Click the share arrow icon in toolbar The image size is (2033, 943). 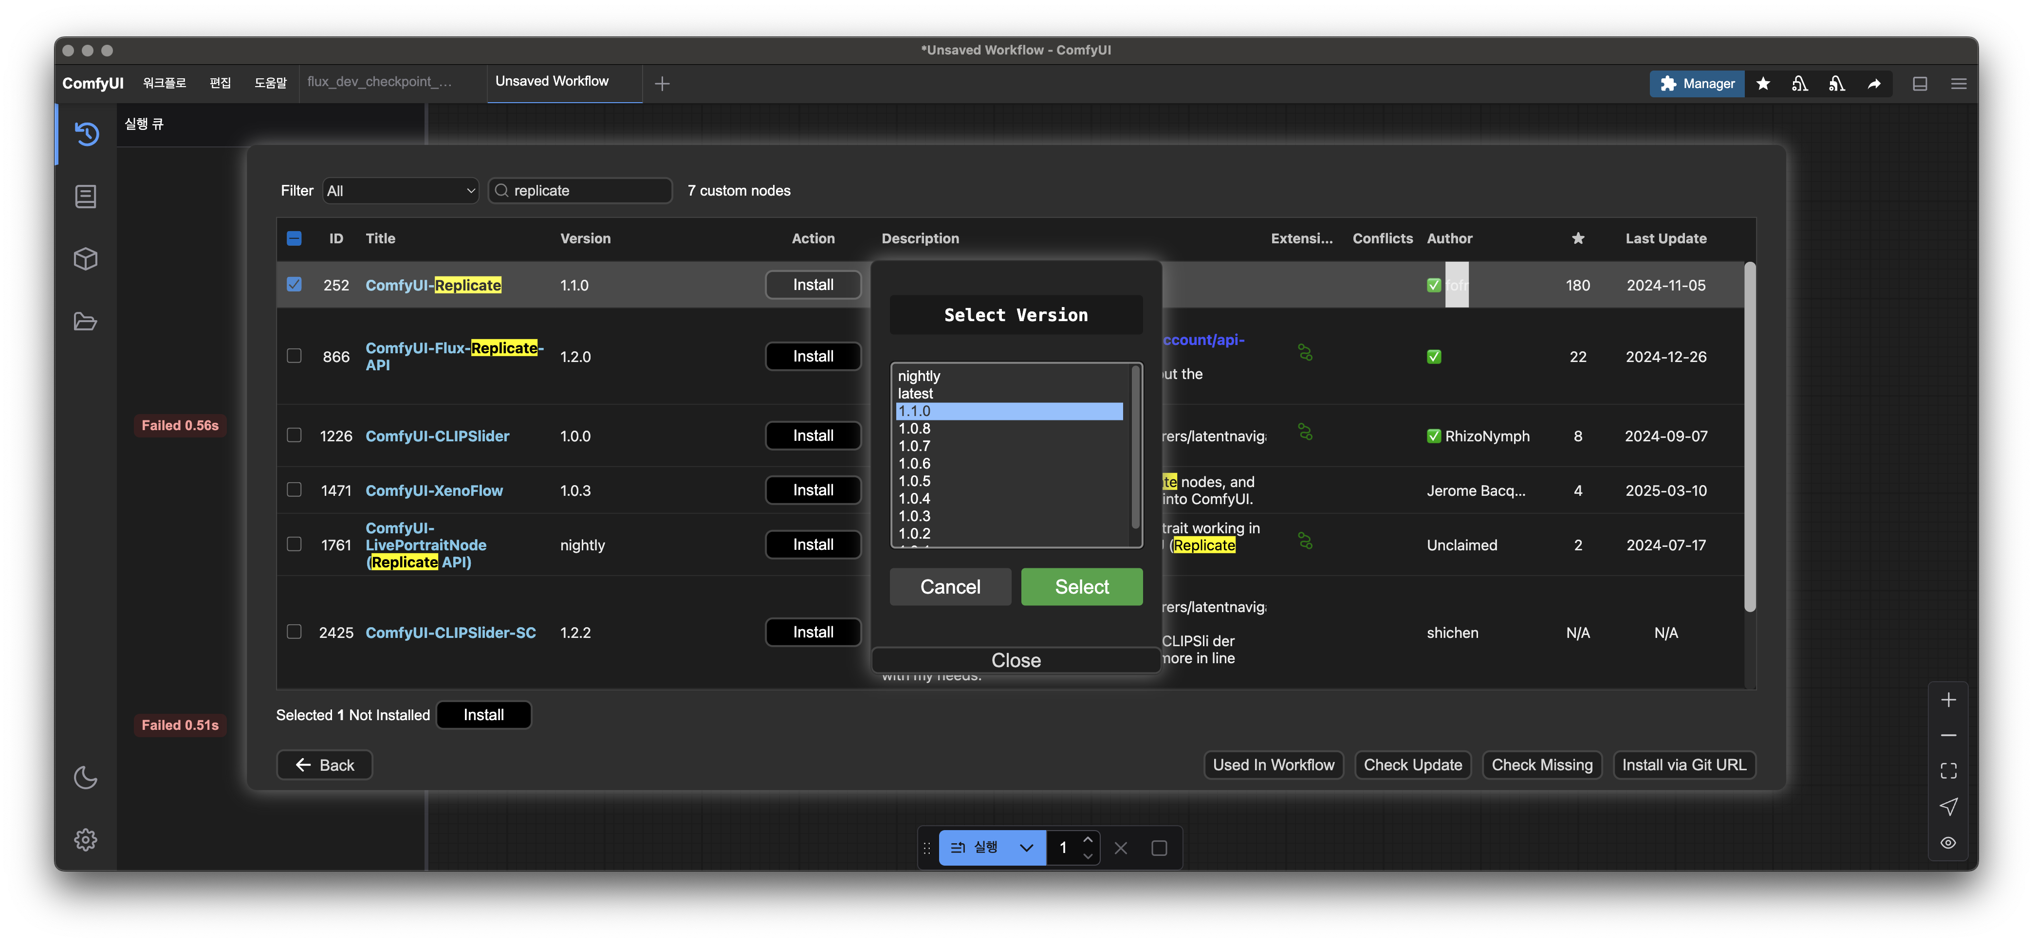[x=1874, y=84]
